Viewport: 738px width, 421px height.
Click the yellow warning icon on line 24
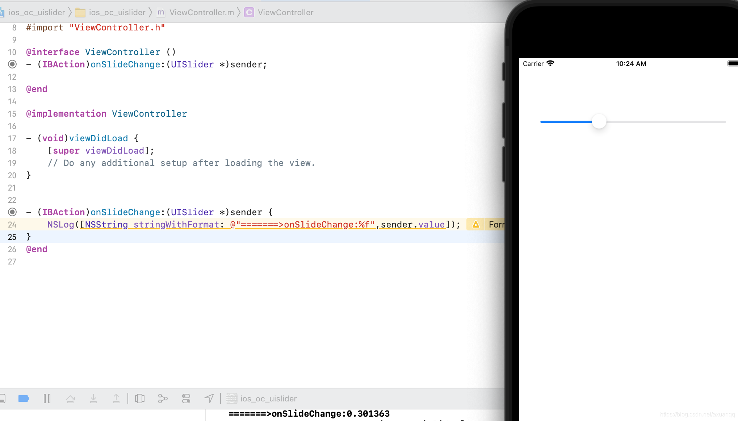coord(476,225)
